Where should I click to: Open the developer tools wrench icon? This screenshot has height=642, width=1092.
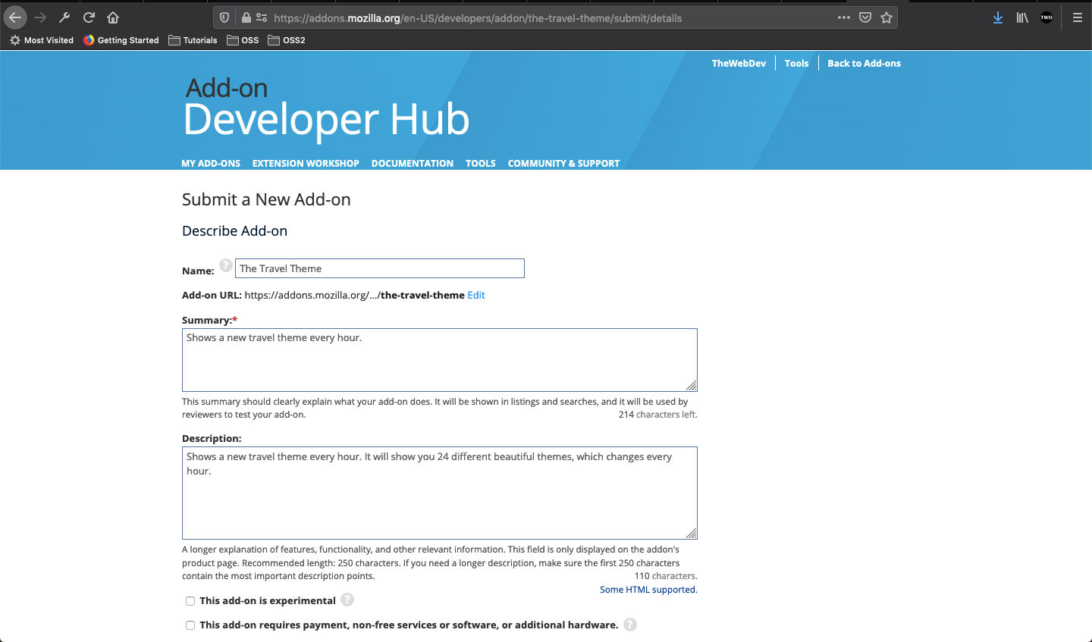click(64, 17)
